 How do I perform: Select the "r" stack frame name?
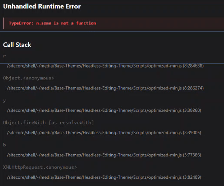point(4,56)
